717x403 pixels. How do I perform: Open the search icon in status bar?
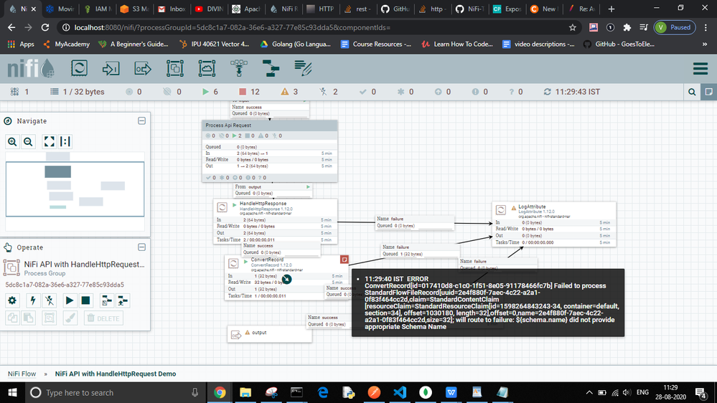pos(692,92)
